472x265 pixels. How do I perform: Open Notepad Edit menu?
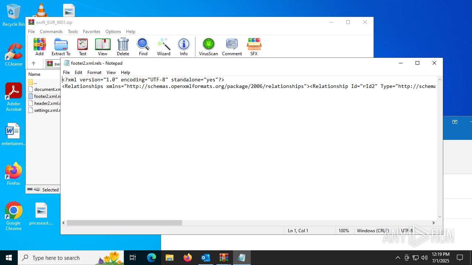79,73
